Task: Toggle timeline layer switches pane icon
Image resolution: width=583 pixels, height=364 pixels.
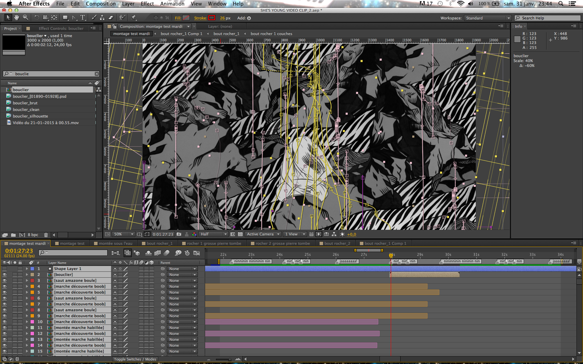Action: click(5, 359)
